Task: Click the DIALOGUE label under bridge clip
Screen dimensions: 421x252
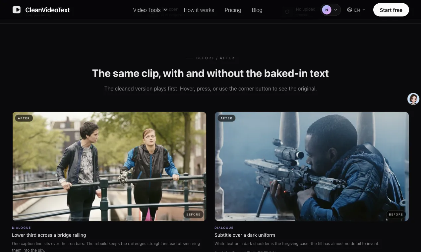Action: coord(21,228)
